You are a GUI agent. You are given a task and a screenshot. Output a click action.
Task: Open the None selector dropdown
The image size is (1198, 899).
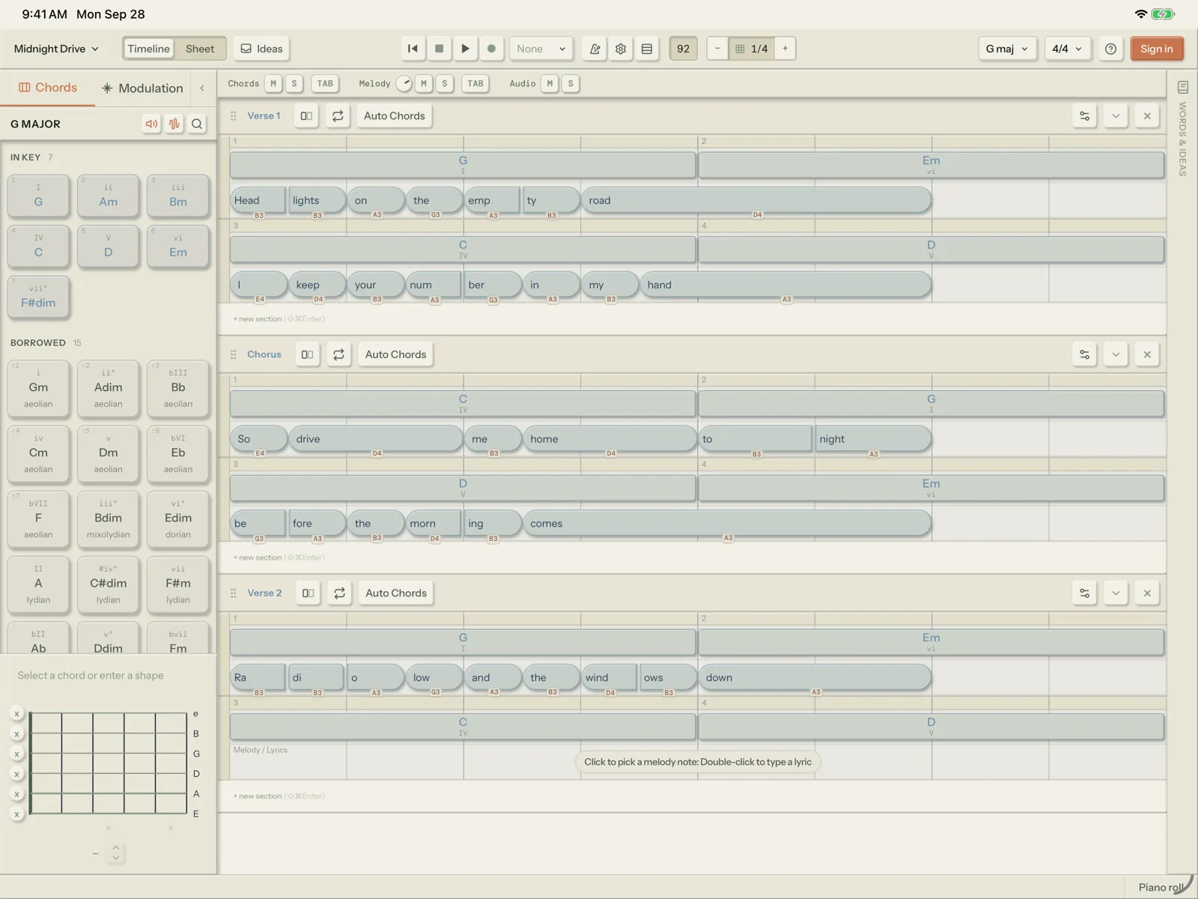pos(541,49)
